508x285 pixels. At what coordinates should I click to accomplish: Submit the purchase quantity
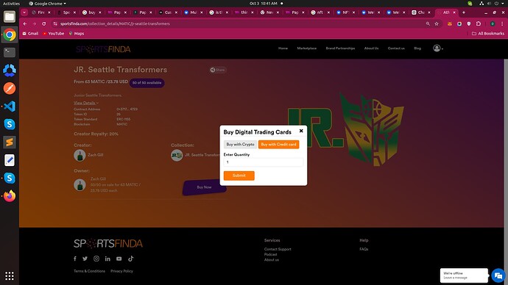(x=239, y=176)
